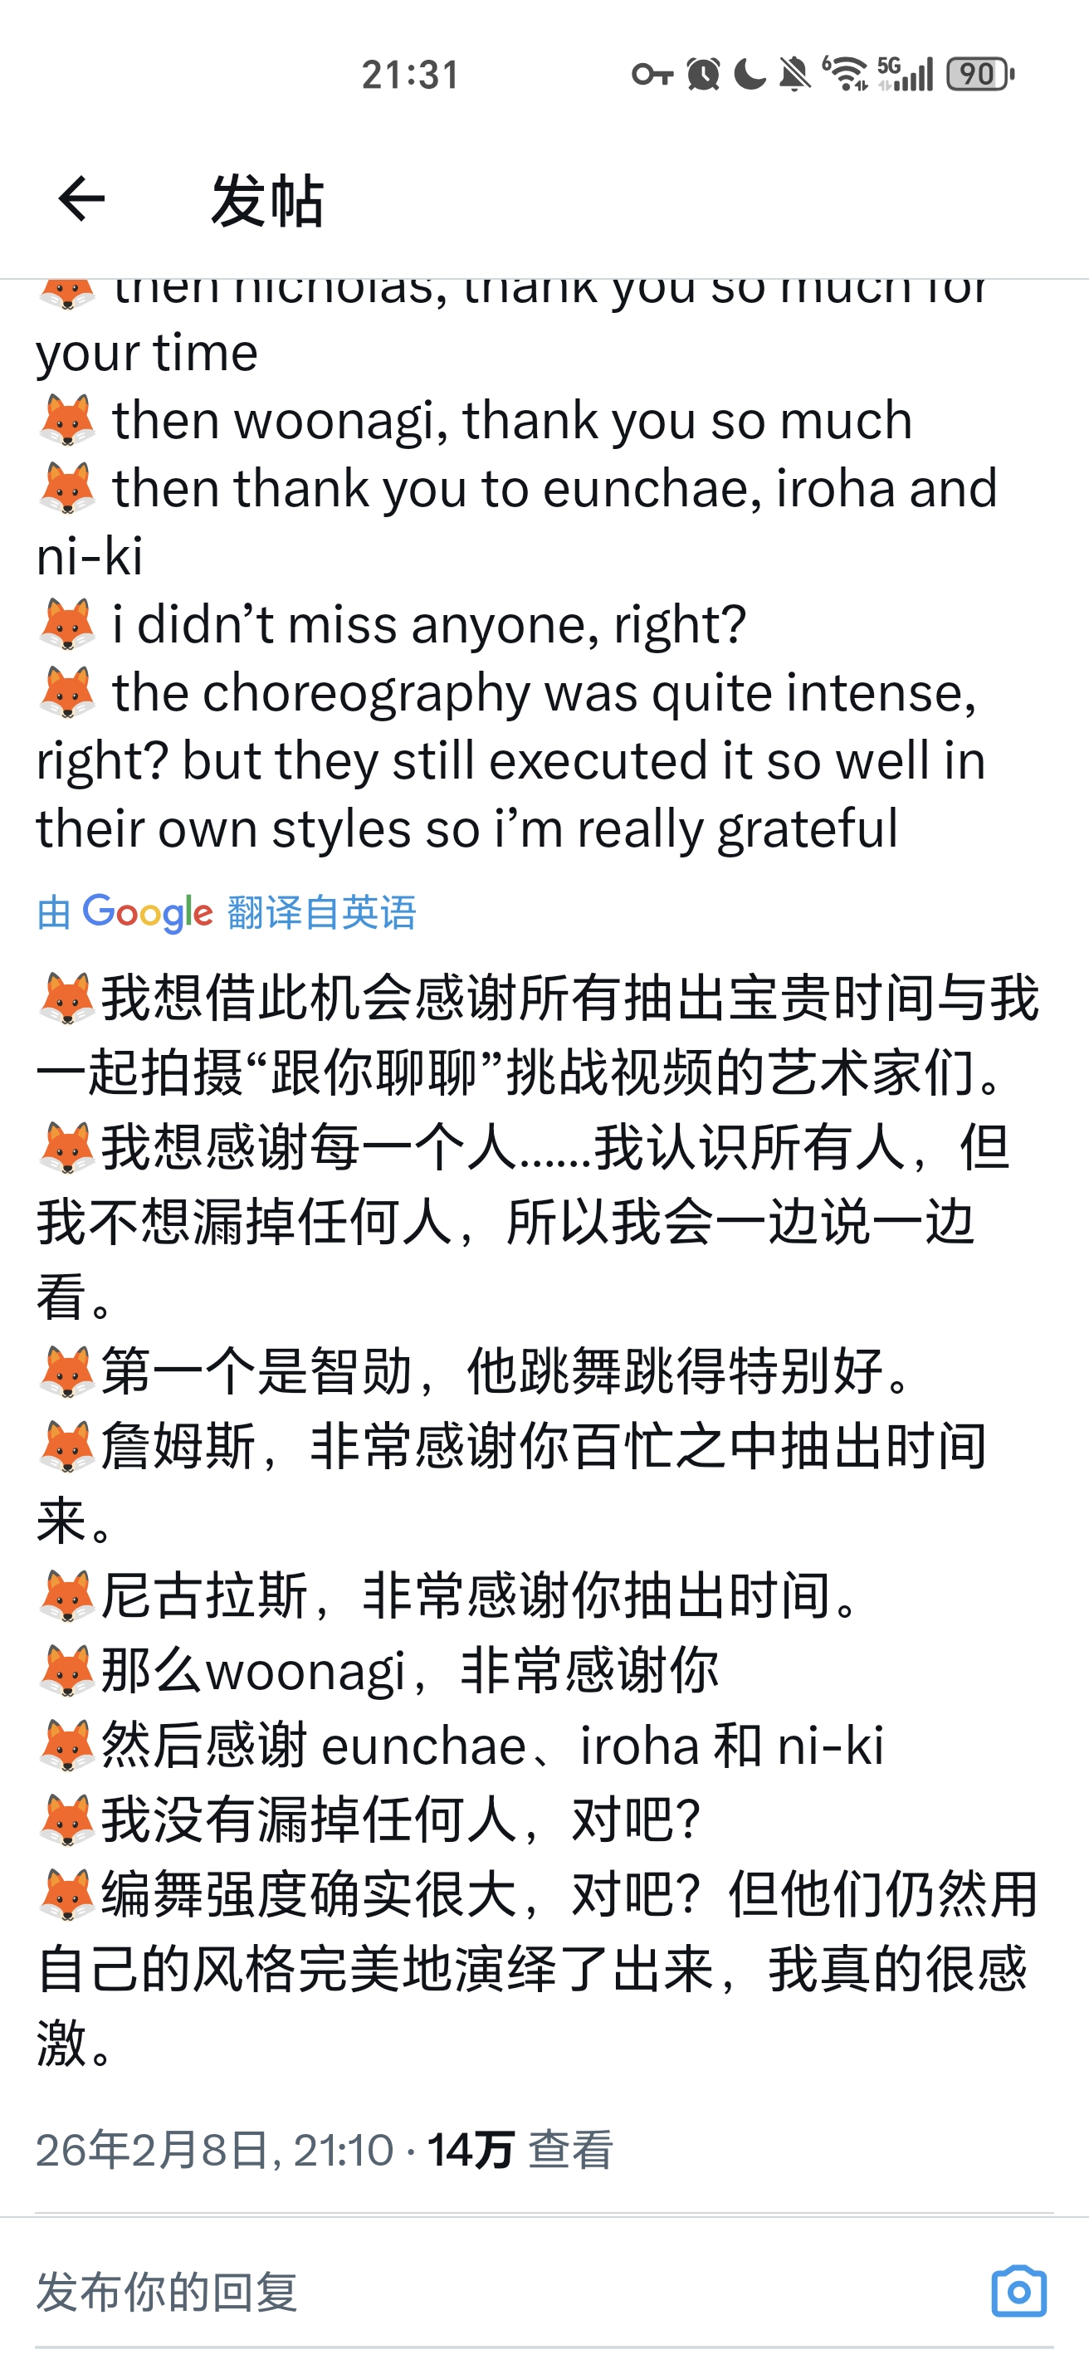Screen dimensions: 1089x2364
Task: Tap the battery indicator showing 90
Action: [x=979, y=75]
